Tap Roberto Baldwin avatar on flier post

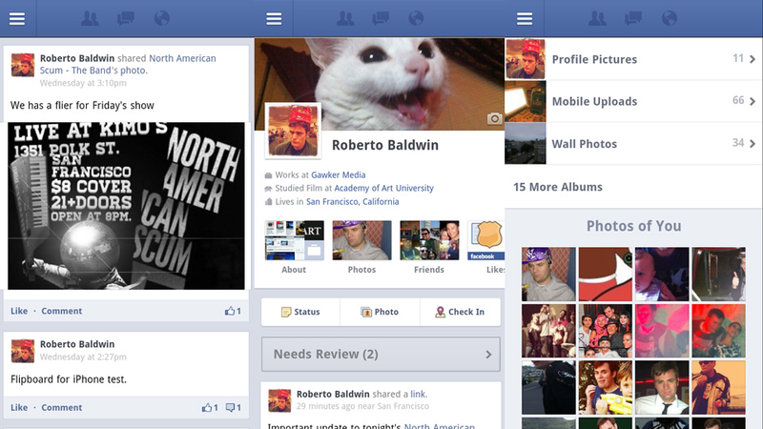click(22, 65)
